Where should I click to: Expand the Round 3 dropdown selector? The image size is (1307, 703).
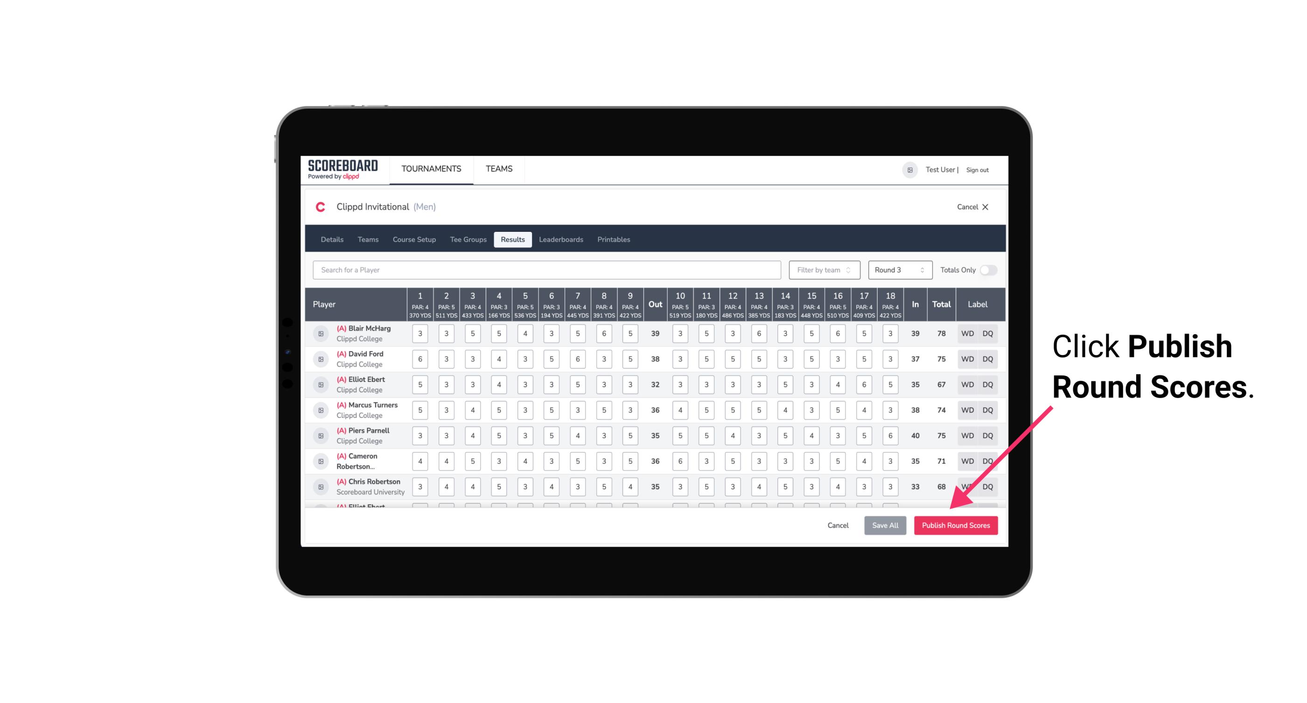[x=898, y=270]
